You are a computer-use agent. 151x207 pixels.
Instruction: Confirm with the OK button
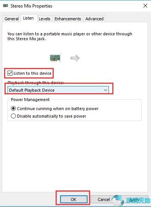[74, 199]
